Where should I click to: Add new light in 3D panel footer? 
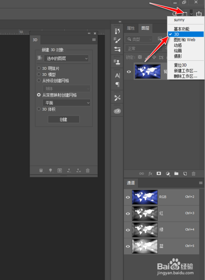click(50, 171)
